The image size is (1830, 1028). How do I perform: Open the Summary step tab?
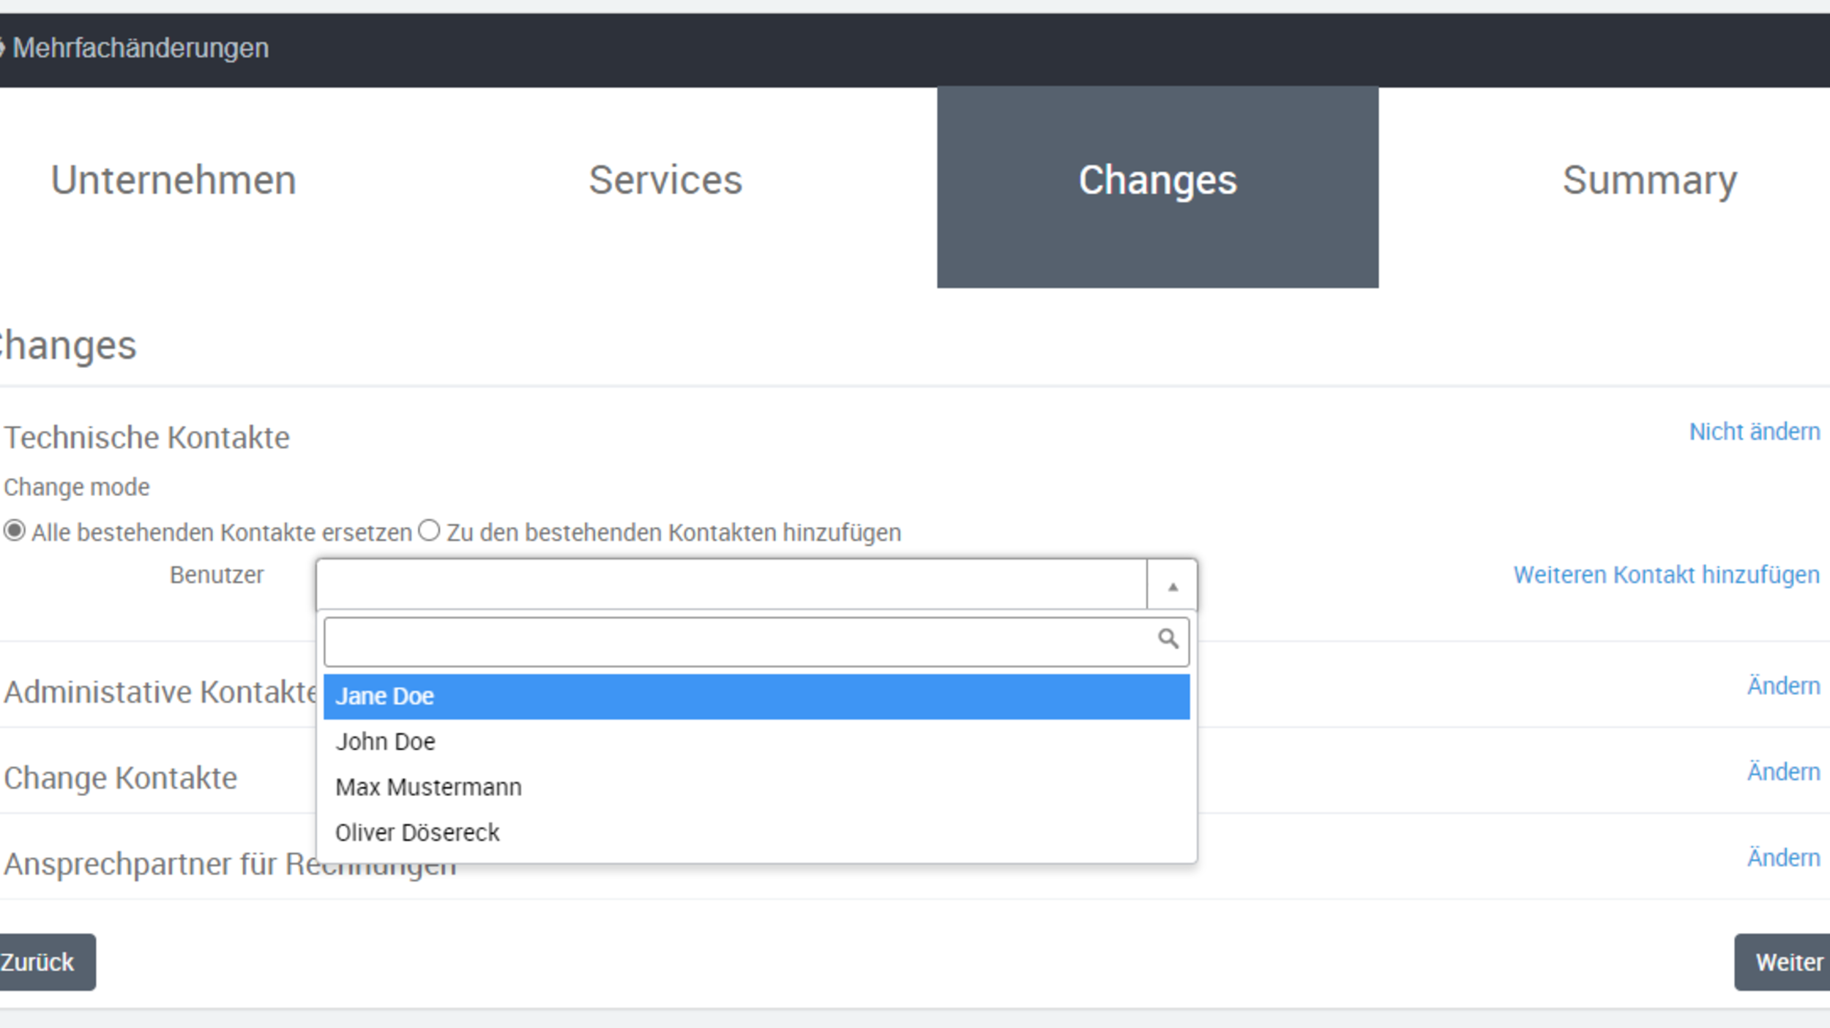[x=1649, y=180]
